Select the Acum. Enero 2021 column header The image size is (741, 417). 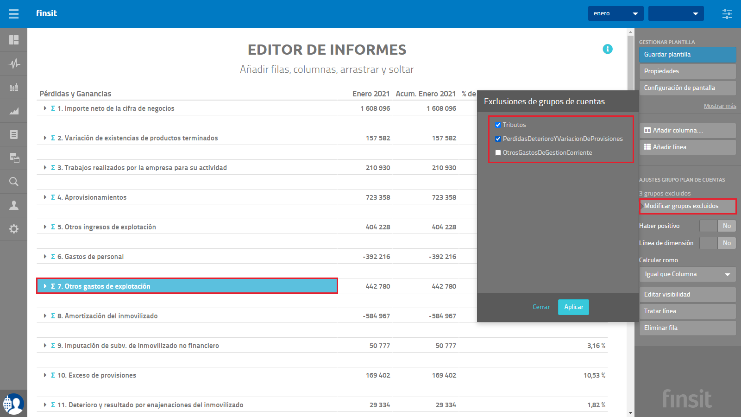pos(426,94)
